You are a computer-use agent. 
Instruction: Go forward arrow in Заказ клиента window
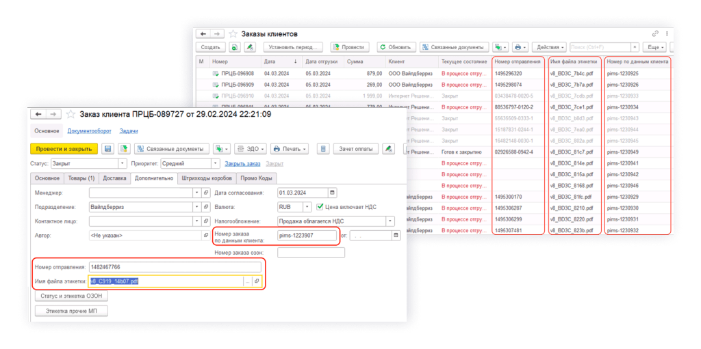pyautogui.click(x=55, y=114)
